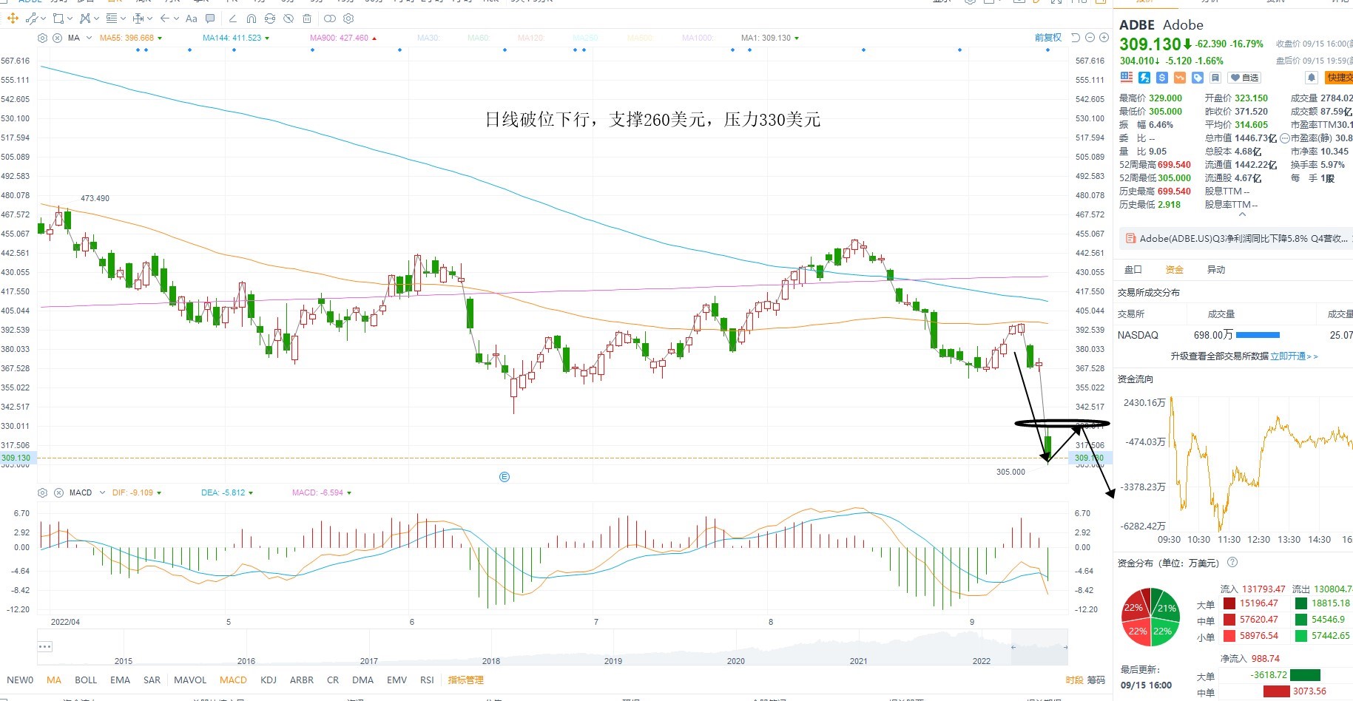Select the text annotation Aa tool
This screenshot has width=1353, height=701.
pos(192,18)
